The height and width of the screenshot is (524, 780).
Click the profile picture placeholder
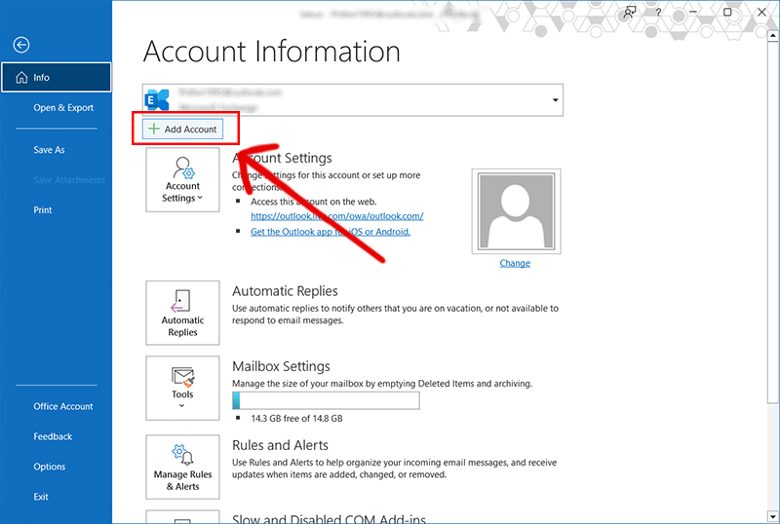516,211
